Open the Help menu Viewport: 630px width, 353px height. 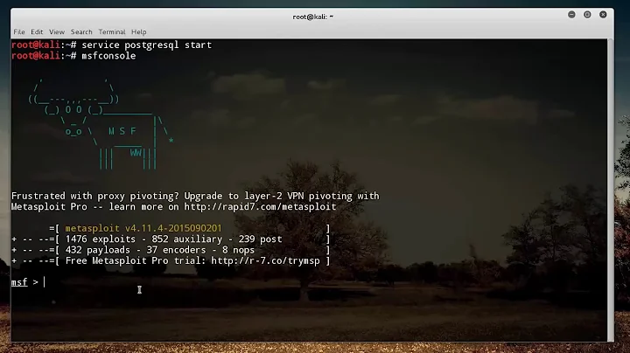point(139,32)
